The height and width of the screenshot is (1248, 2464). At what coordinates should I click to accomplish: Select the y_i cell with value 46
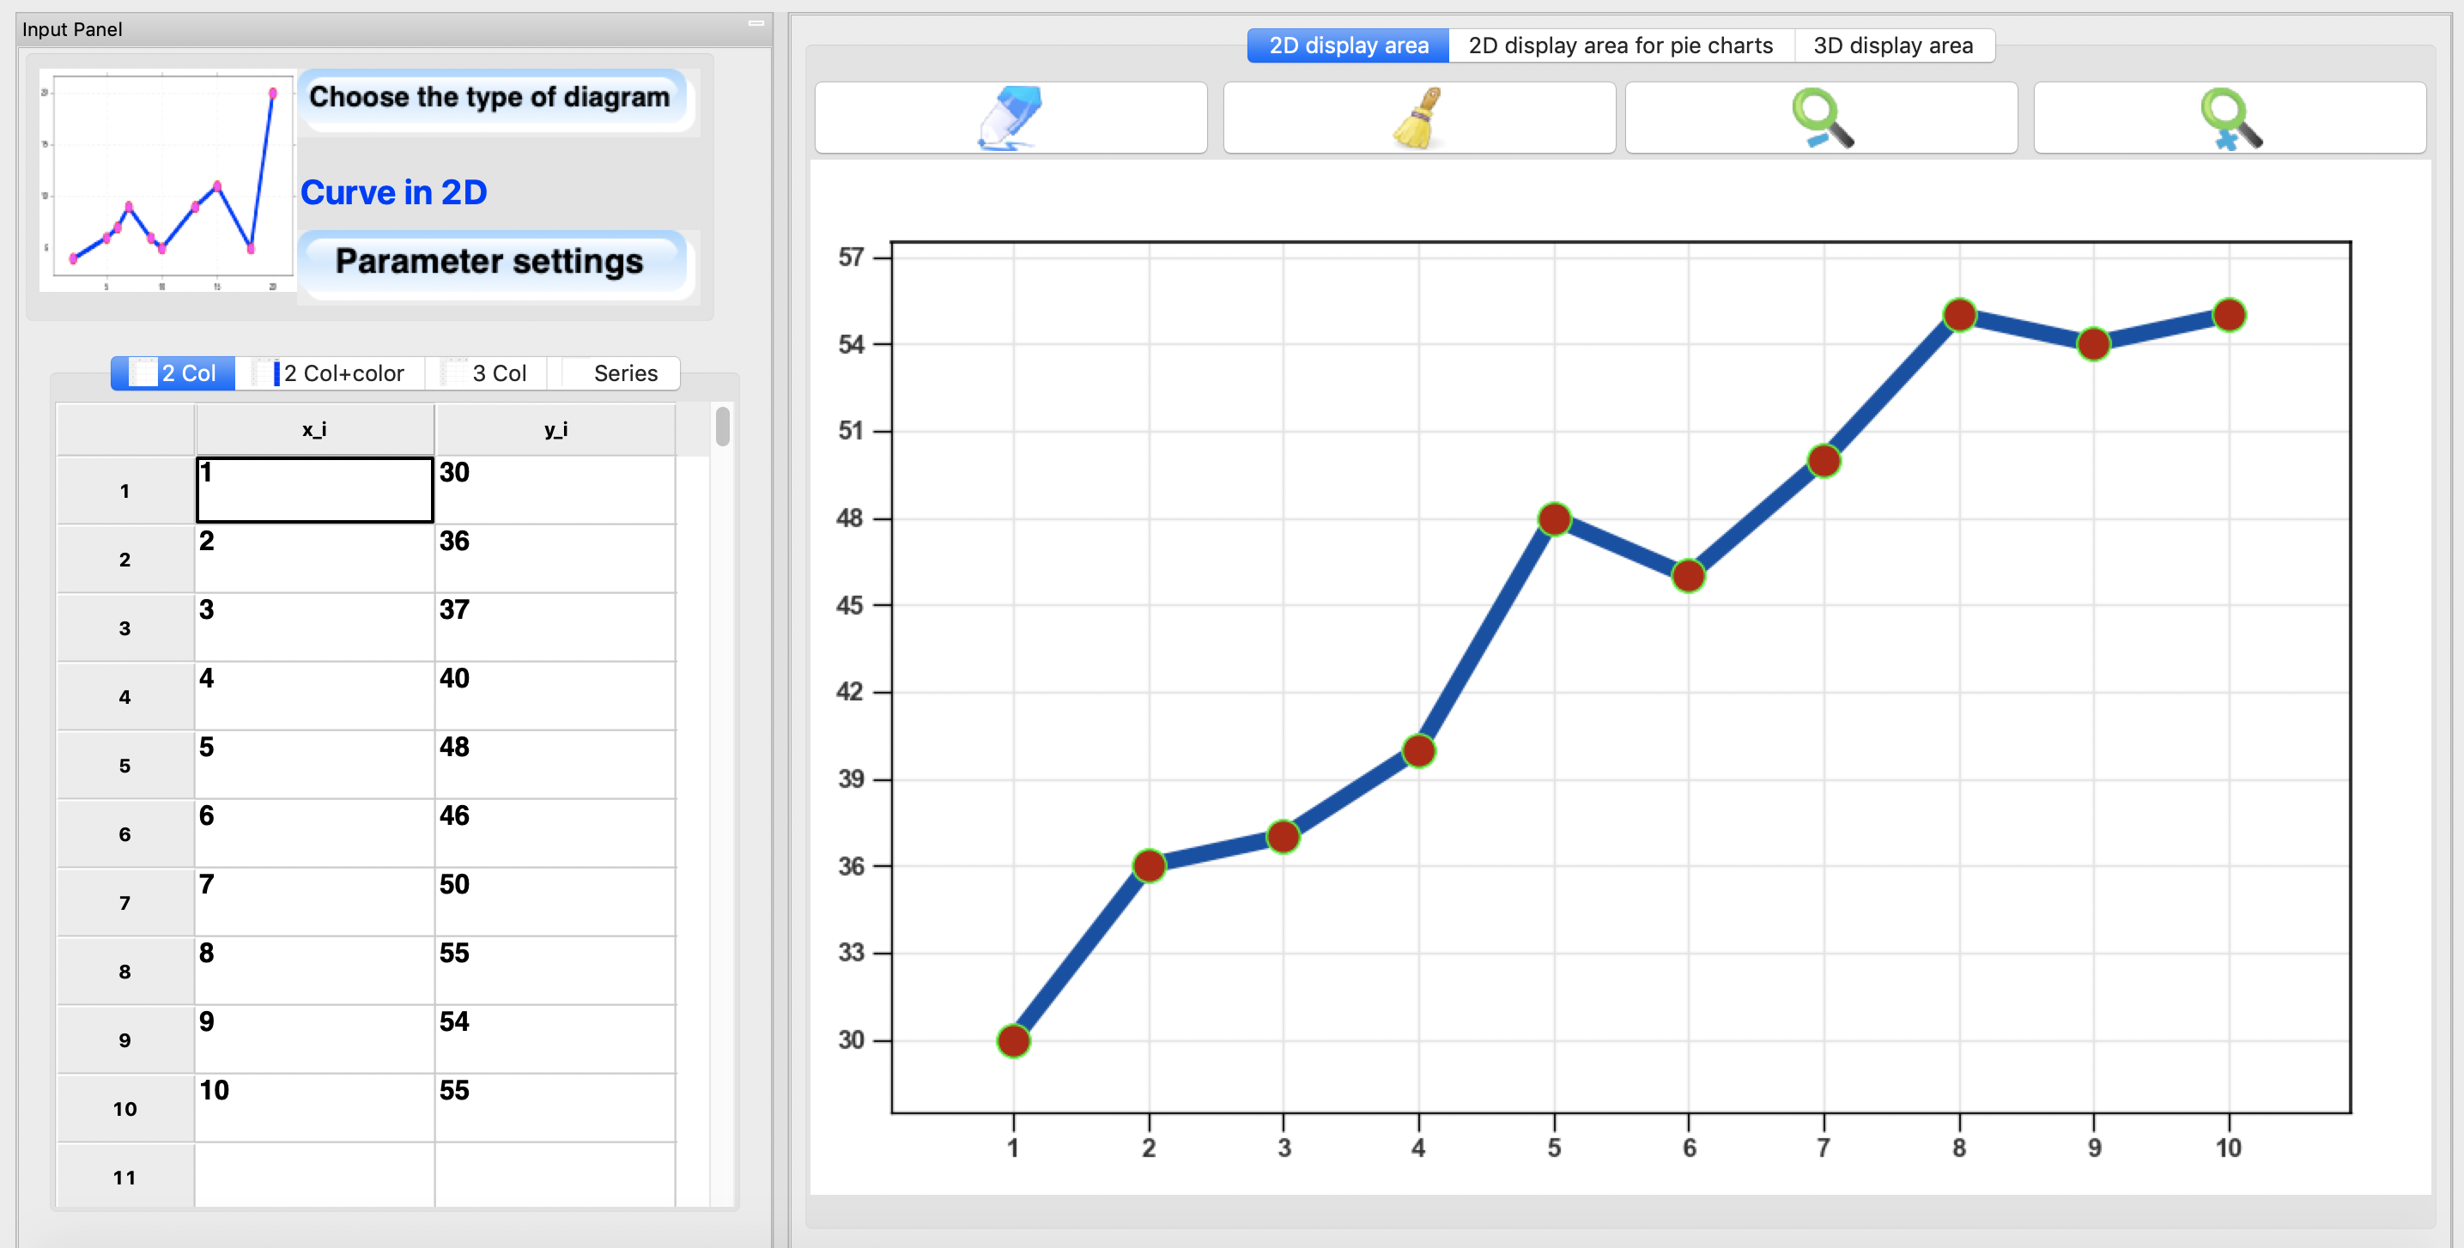click(555, 834)
